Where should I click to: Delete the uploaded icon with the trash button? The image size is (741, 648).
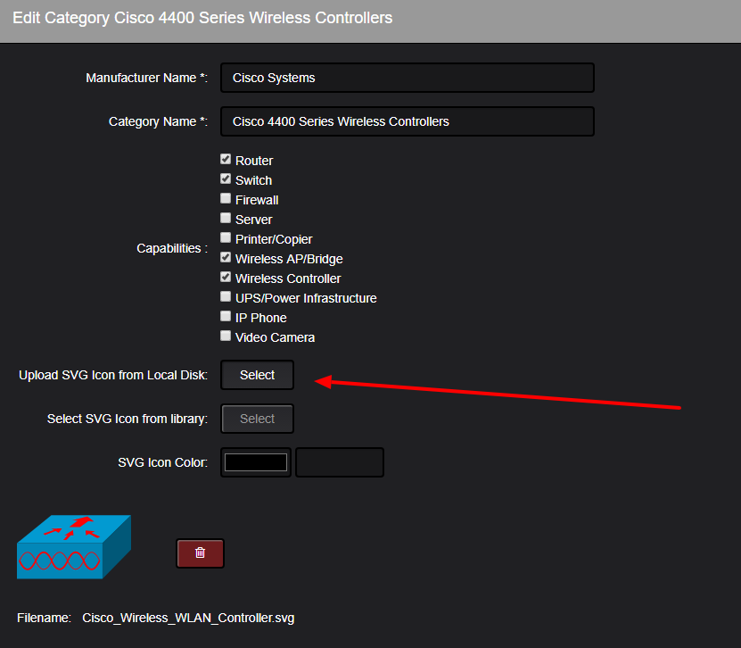(x=200, y=552)
